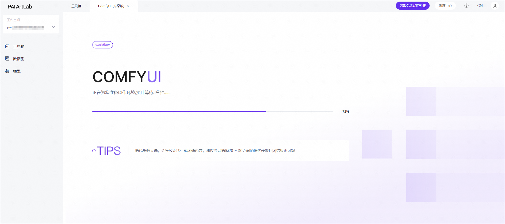Click the 正在为您准备创作环境 waiting message
This screenshot has height=224, width=505.
(x=131, y=93)
